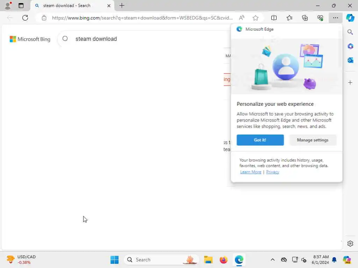This screenshot has width=358, height=268.
Task: Open the Privacy link
Action: click(x=273, y=172)
